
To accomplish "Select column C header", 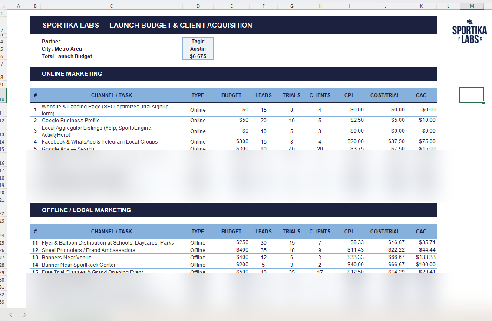I will tap(112, 6).
